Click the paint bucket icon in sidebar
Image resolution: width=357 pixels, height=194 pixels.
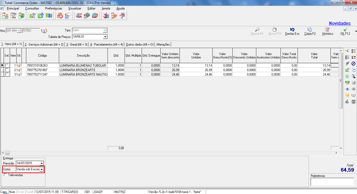click(347, 102)
